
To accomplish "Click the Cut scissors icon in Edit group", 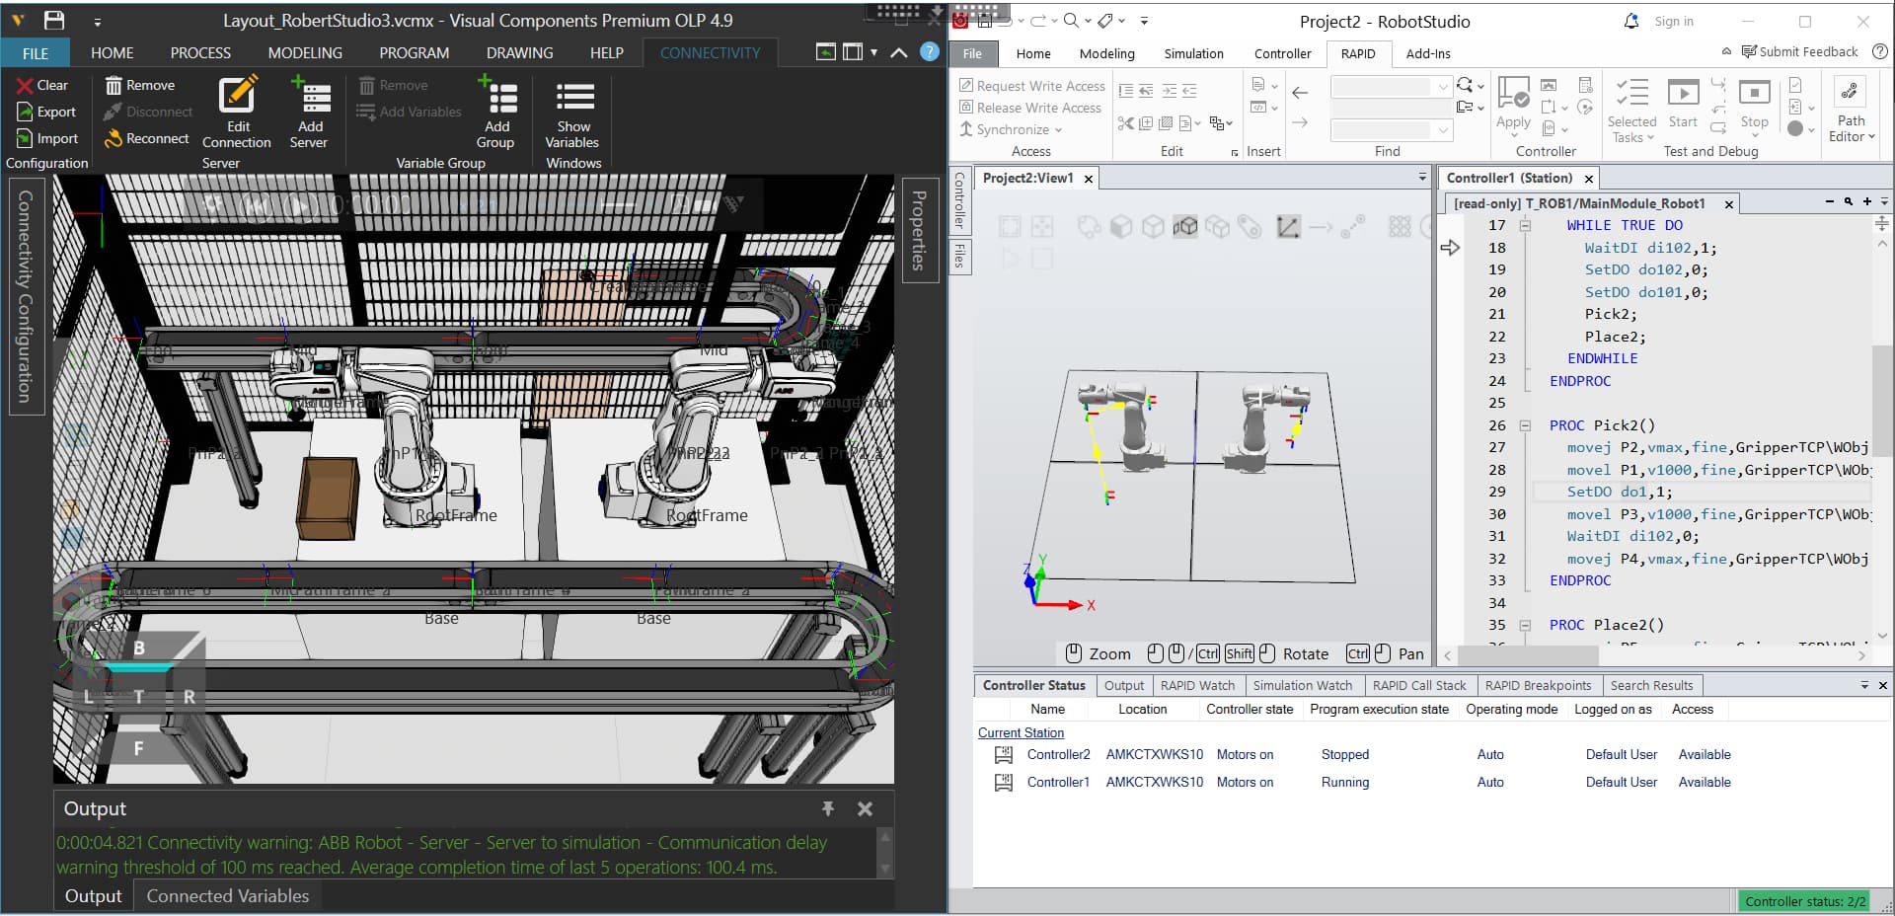I will (1125, 123).
